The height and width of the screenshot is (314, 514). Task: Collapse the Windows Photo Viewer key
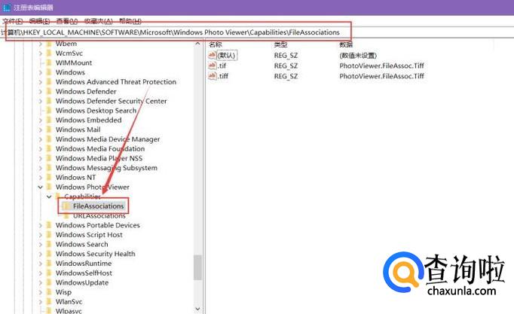pos(40,187)
